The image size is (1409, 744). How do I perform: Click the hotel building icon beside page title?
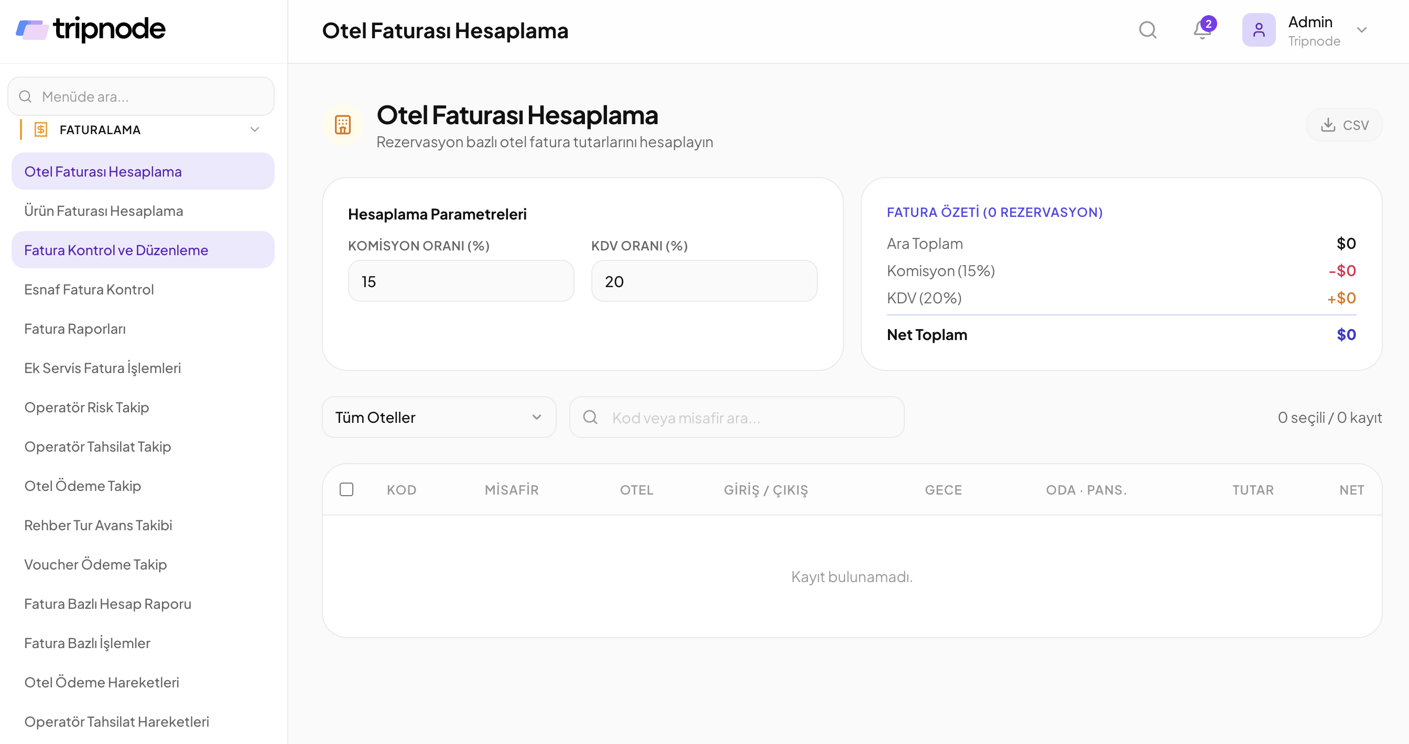tap(343, 125)
